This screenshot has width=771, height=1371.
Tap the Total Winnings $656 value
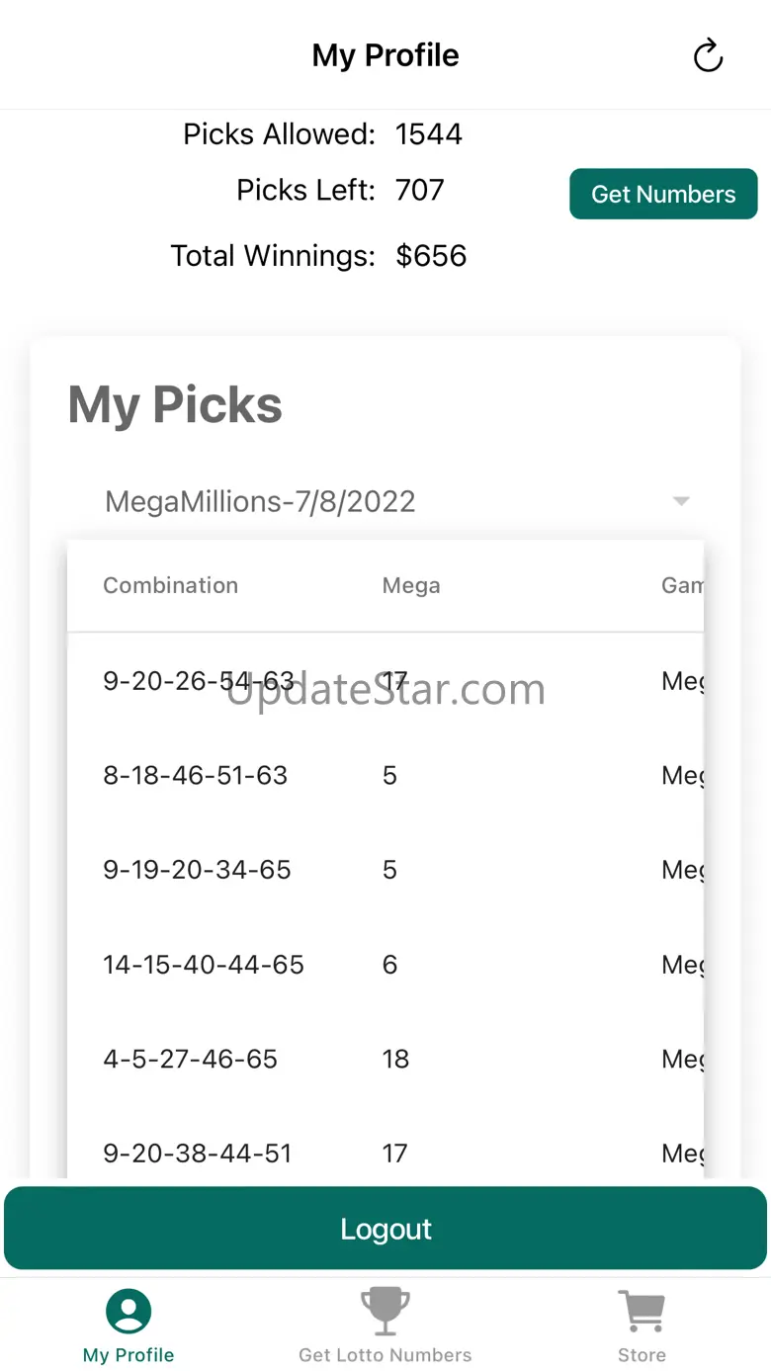point(431,256)
